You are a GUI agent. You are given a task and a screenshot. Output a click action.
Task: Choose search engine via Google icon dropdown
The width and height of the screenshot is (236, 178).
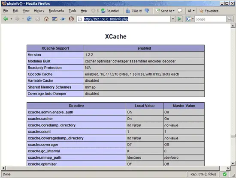tap(190, 19)
